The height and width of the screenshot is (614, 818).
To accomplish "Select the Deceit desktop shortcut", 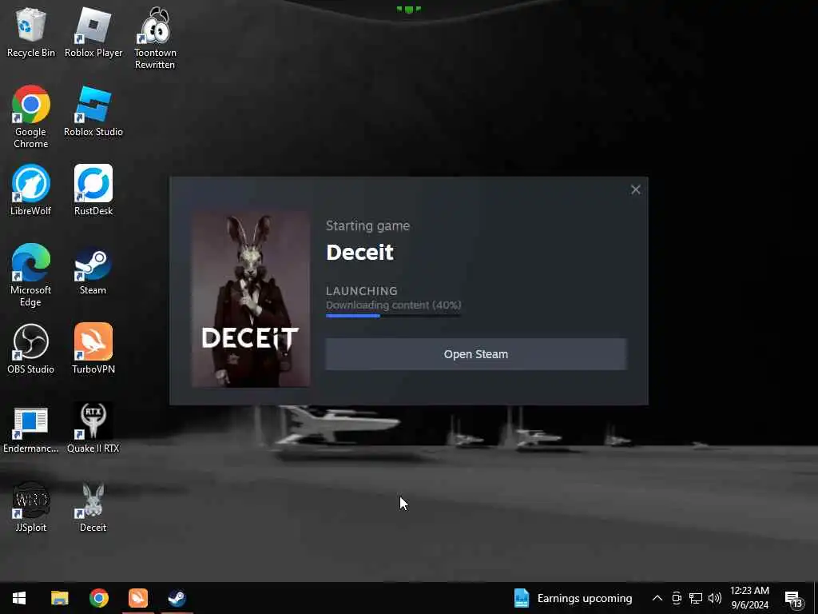I will pyautogui.click(x=93, y=507).
